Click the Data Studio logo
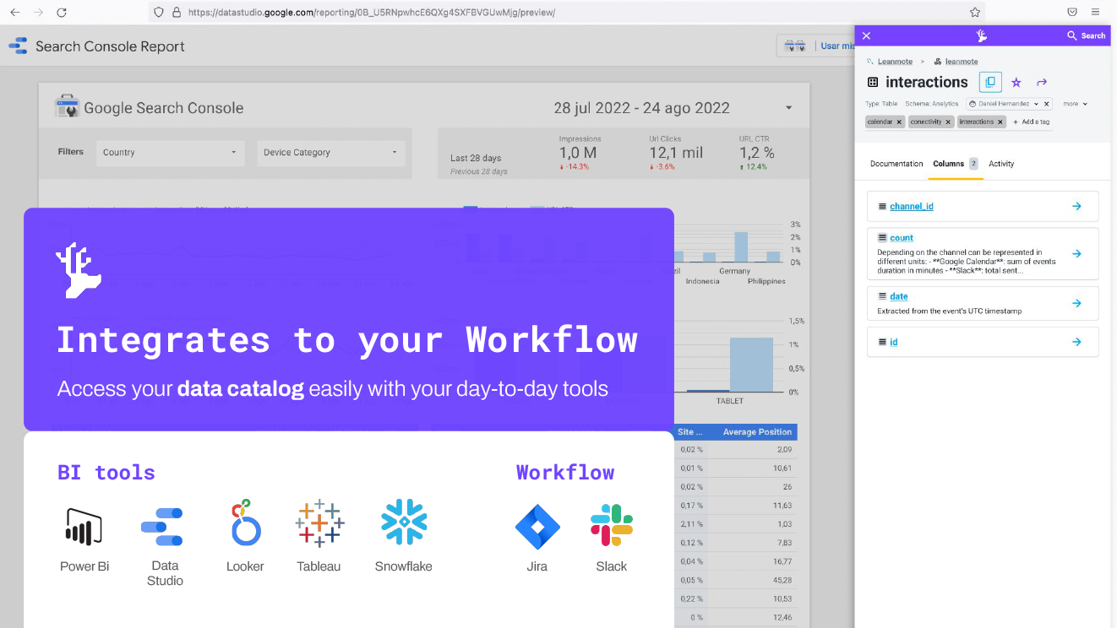The image size is (1117, 628). tap(18, 46)
